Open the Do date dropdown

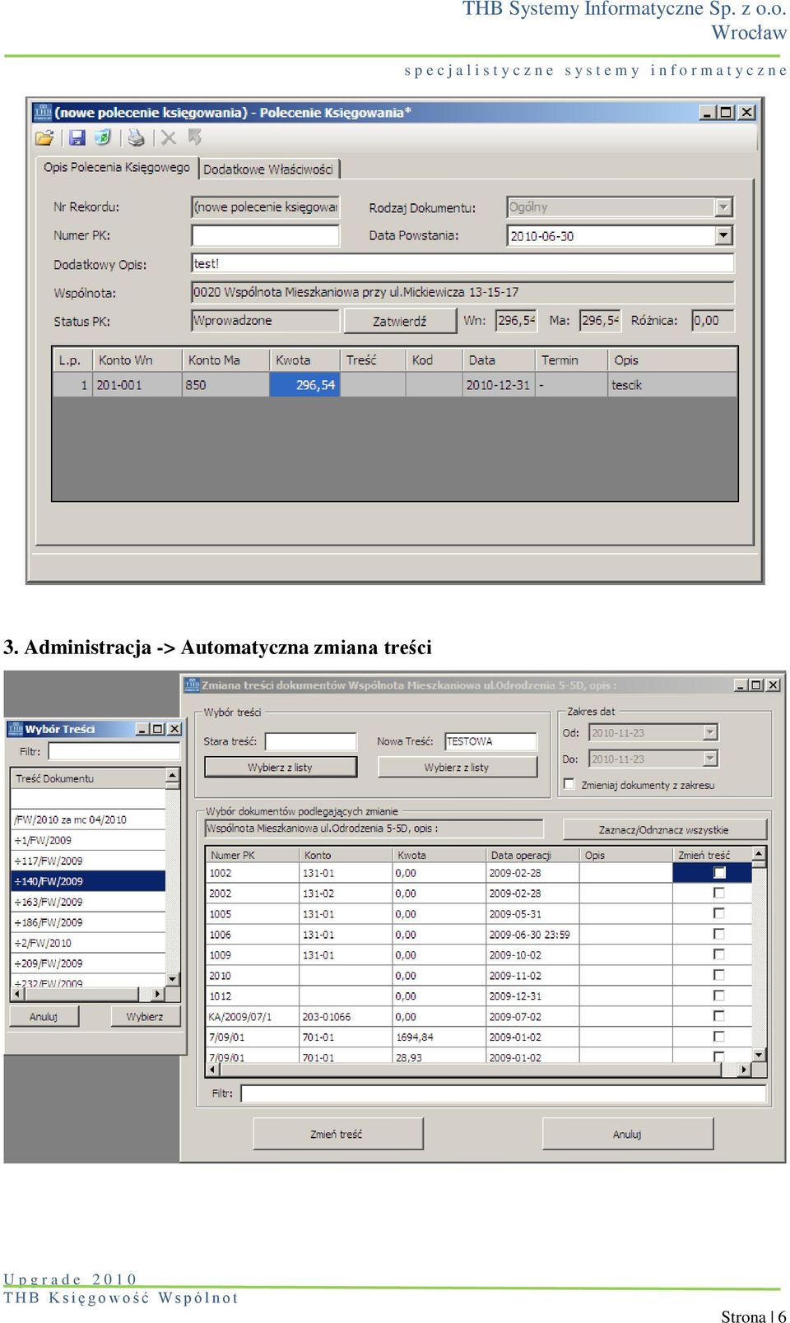click(710, 759)
